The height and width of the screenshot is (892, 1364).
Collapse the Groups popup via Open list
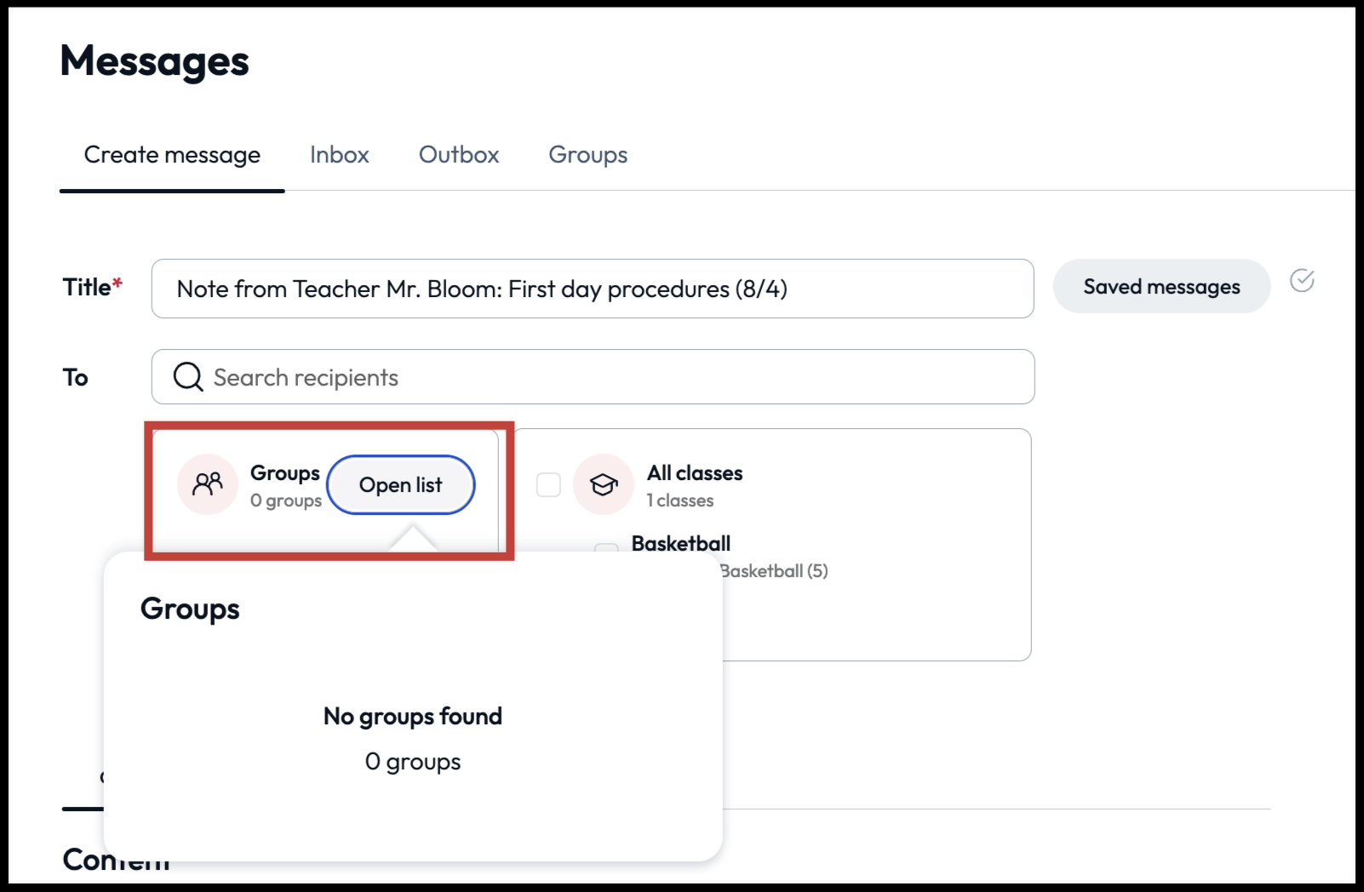coord(401,484)
